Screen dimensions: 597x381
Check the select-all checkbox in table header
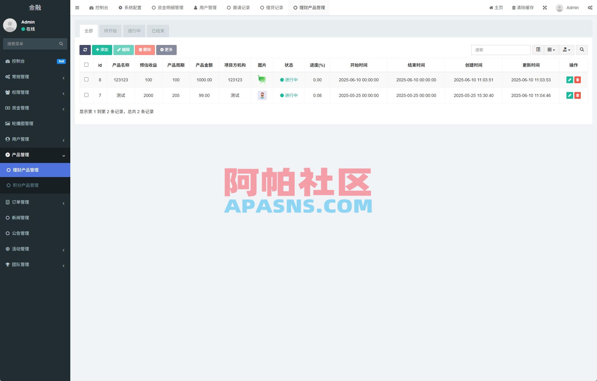click(86, 65)
